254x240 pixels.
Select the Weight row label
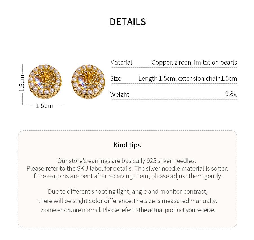[120, 94]
